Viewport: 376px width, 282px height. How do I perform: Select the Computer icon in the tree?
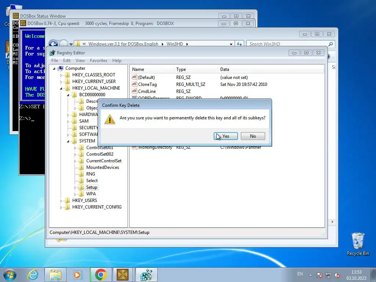(61, 68)
